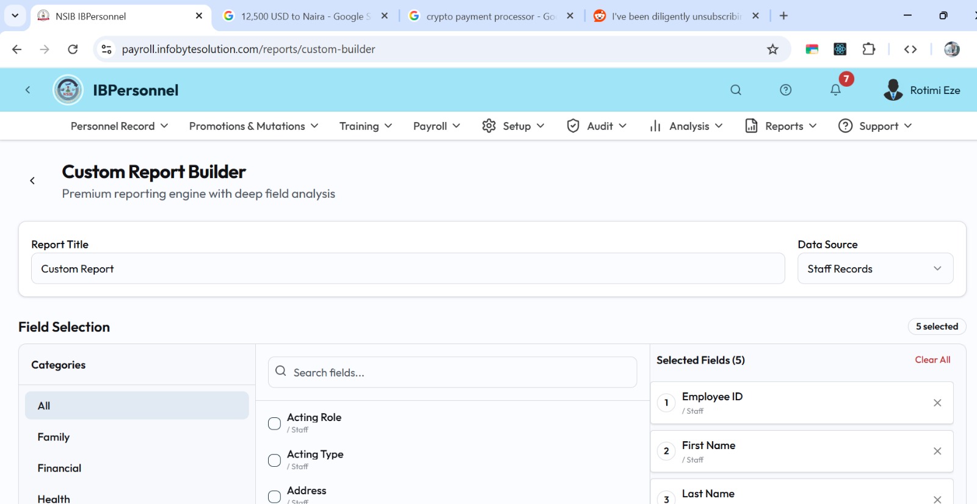Open the browser extensions puzzle icon
The width and height of the screenshot is (977, 504).
click(868, 49)
